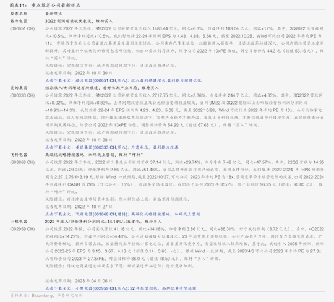Open the 美的集团 full report download link
Image resolution: width=334 pixels, height=302 pixels.
tap(111, 147)
